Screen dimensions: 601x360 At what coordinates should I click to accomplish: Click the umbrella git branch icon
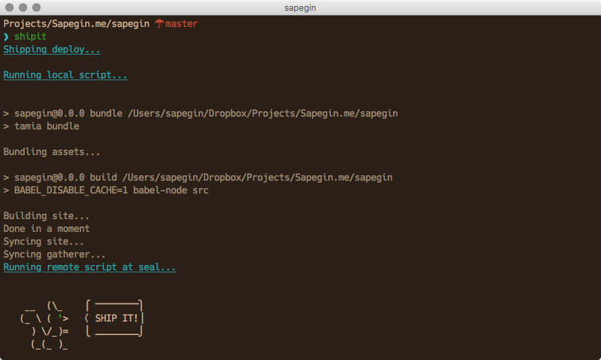[x=159, y=24]
